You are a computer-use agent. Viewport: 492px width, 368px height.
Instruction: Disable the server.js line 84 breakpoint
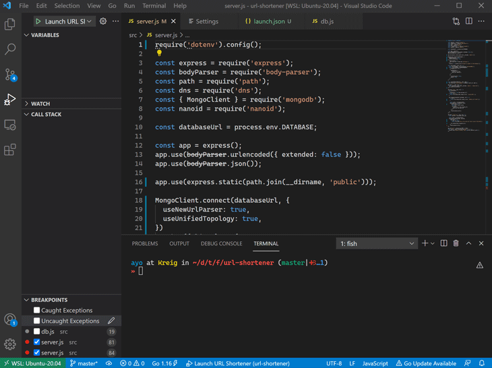(x=36, y=352)
